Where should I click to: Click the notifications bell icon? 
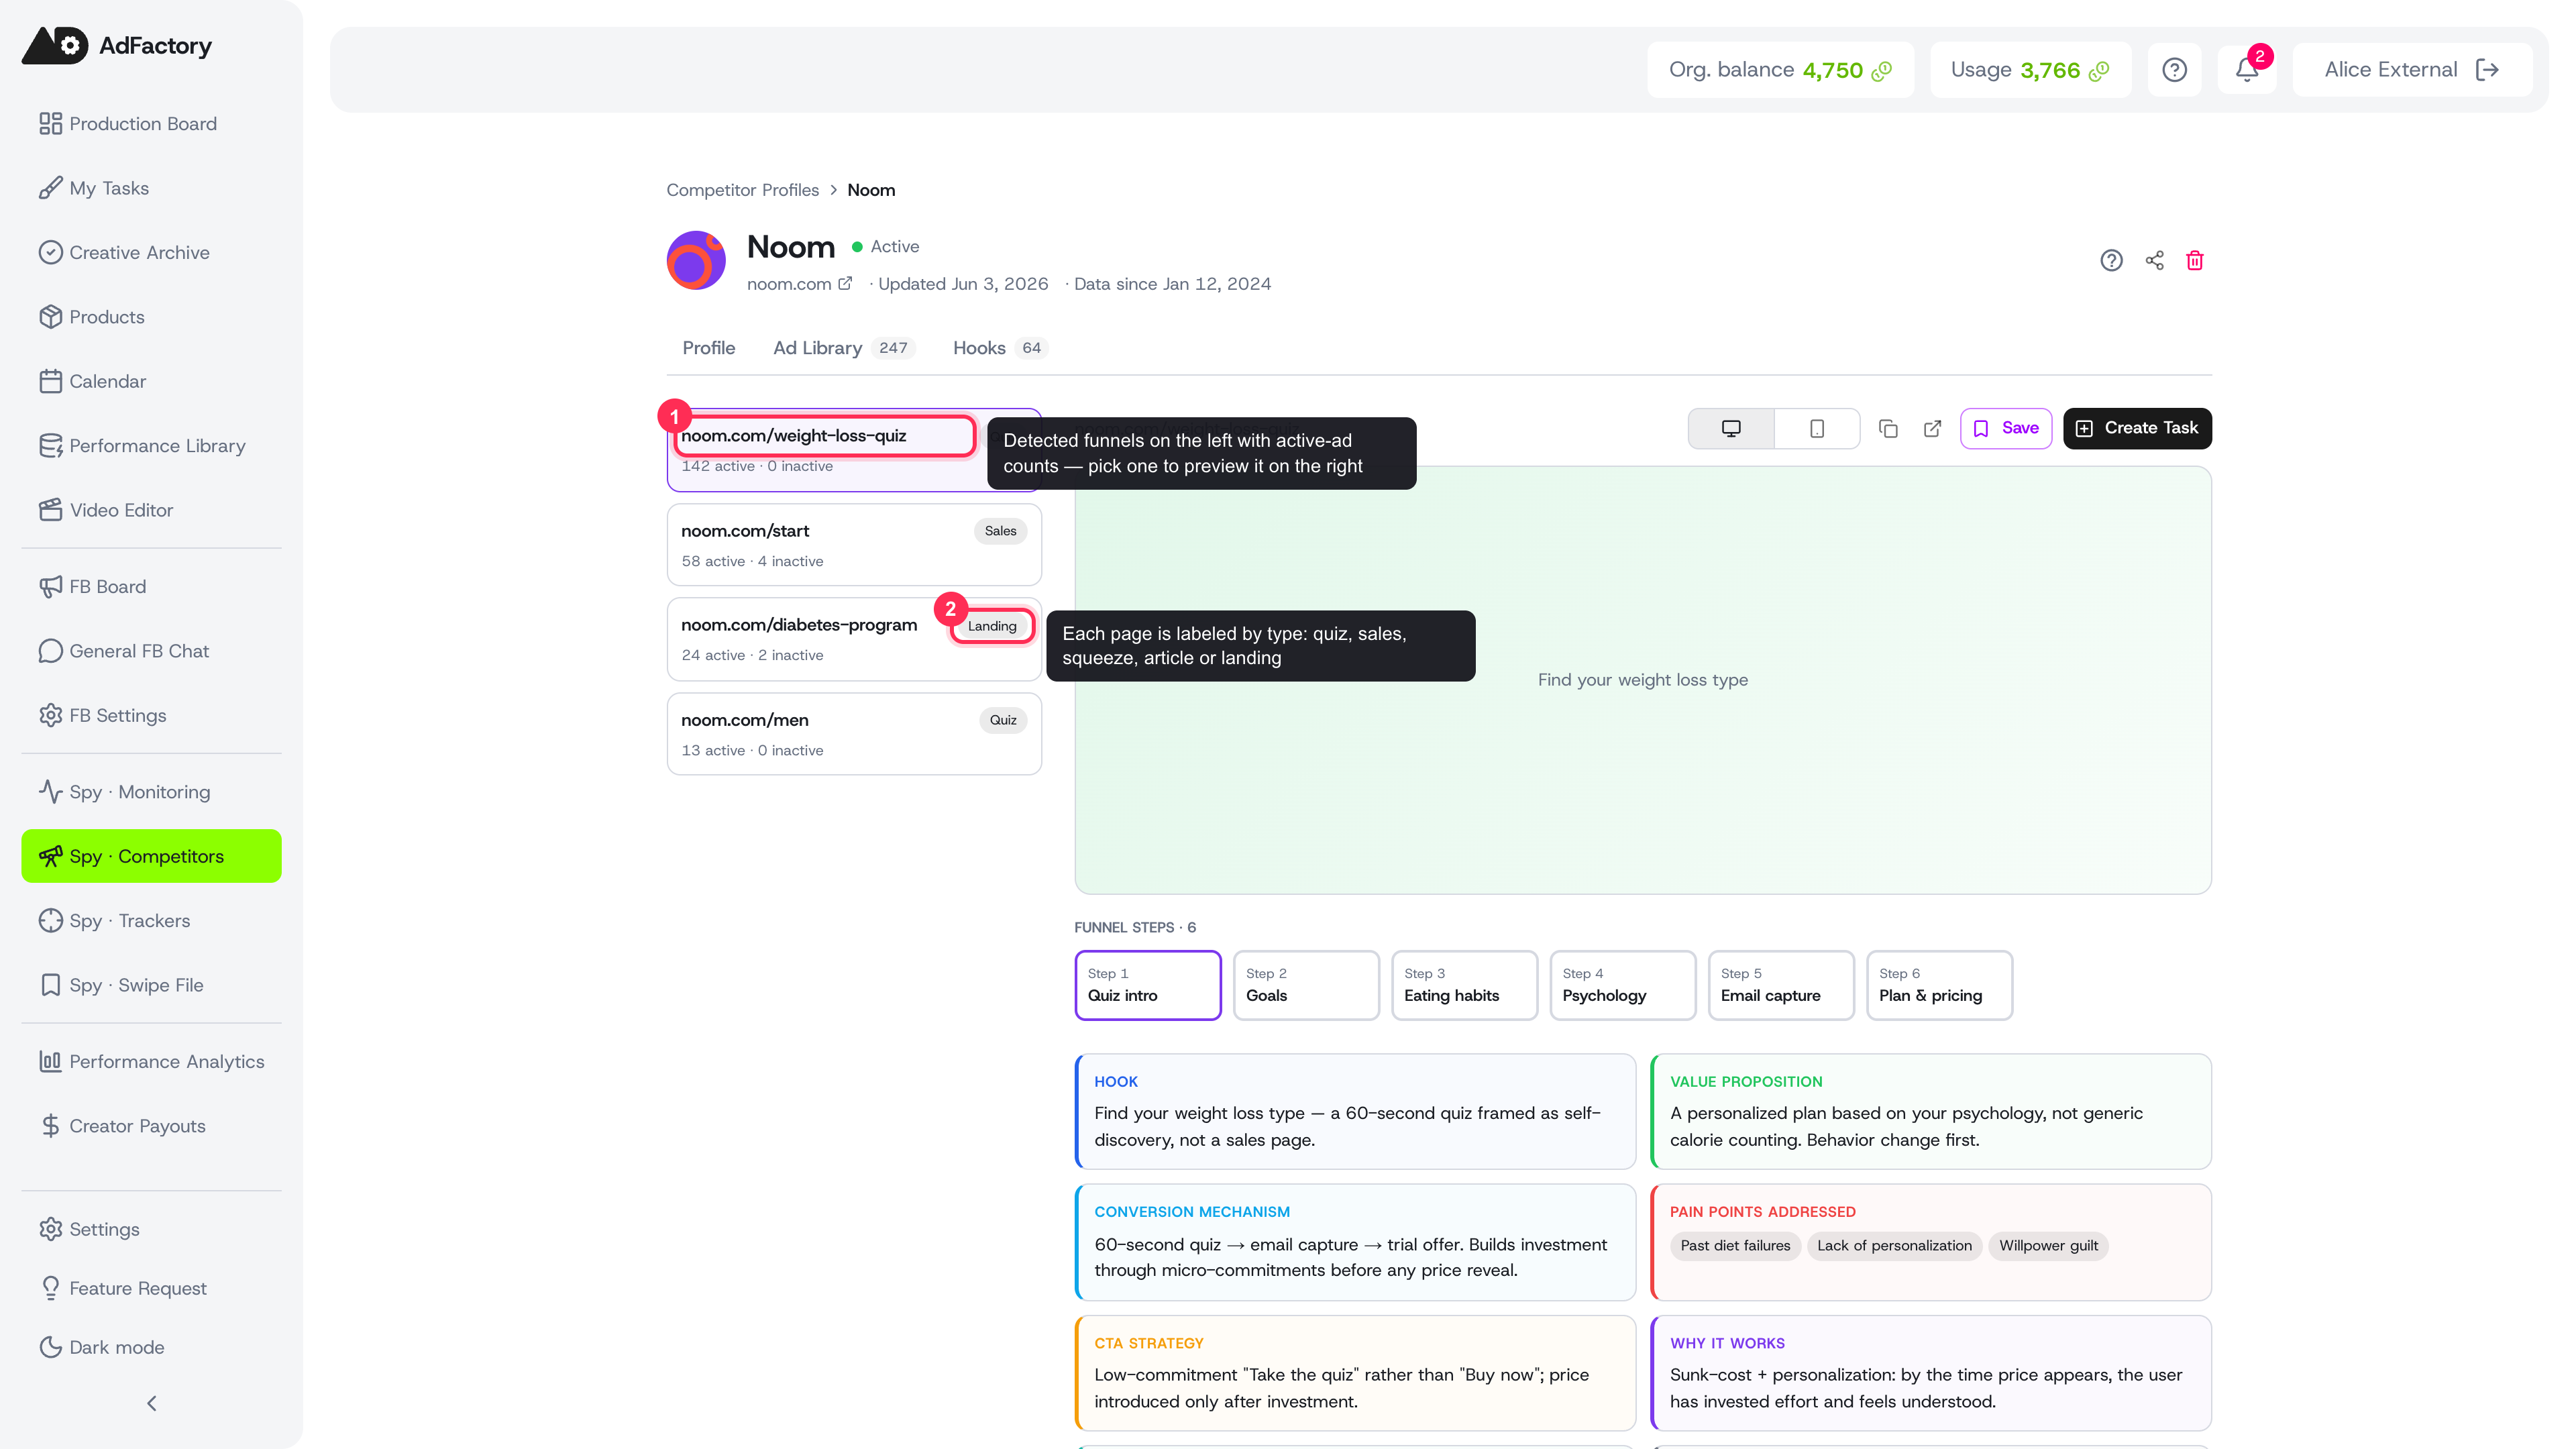(x=2247, y=70)
